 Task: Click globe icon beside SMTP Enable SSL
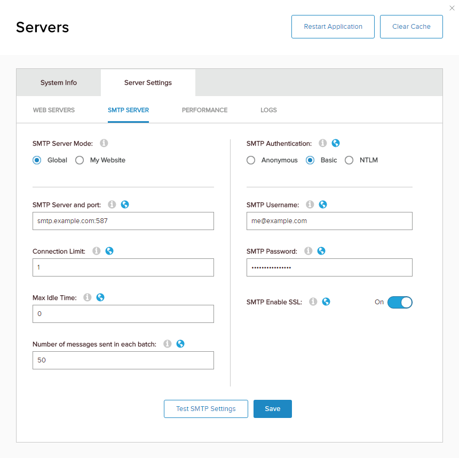point(326,302)
